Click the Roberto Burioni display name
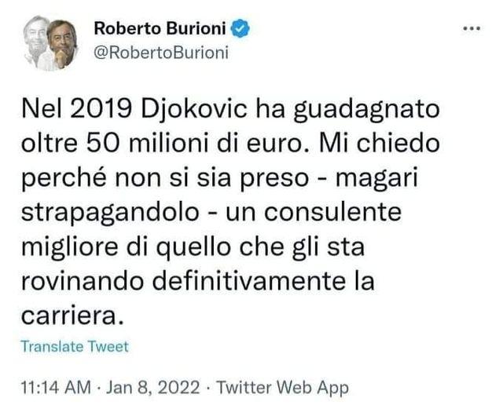Image resolution: width=503 pixels, height=409 pixels. (x=160, y=28)
